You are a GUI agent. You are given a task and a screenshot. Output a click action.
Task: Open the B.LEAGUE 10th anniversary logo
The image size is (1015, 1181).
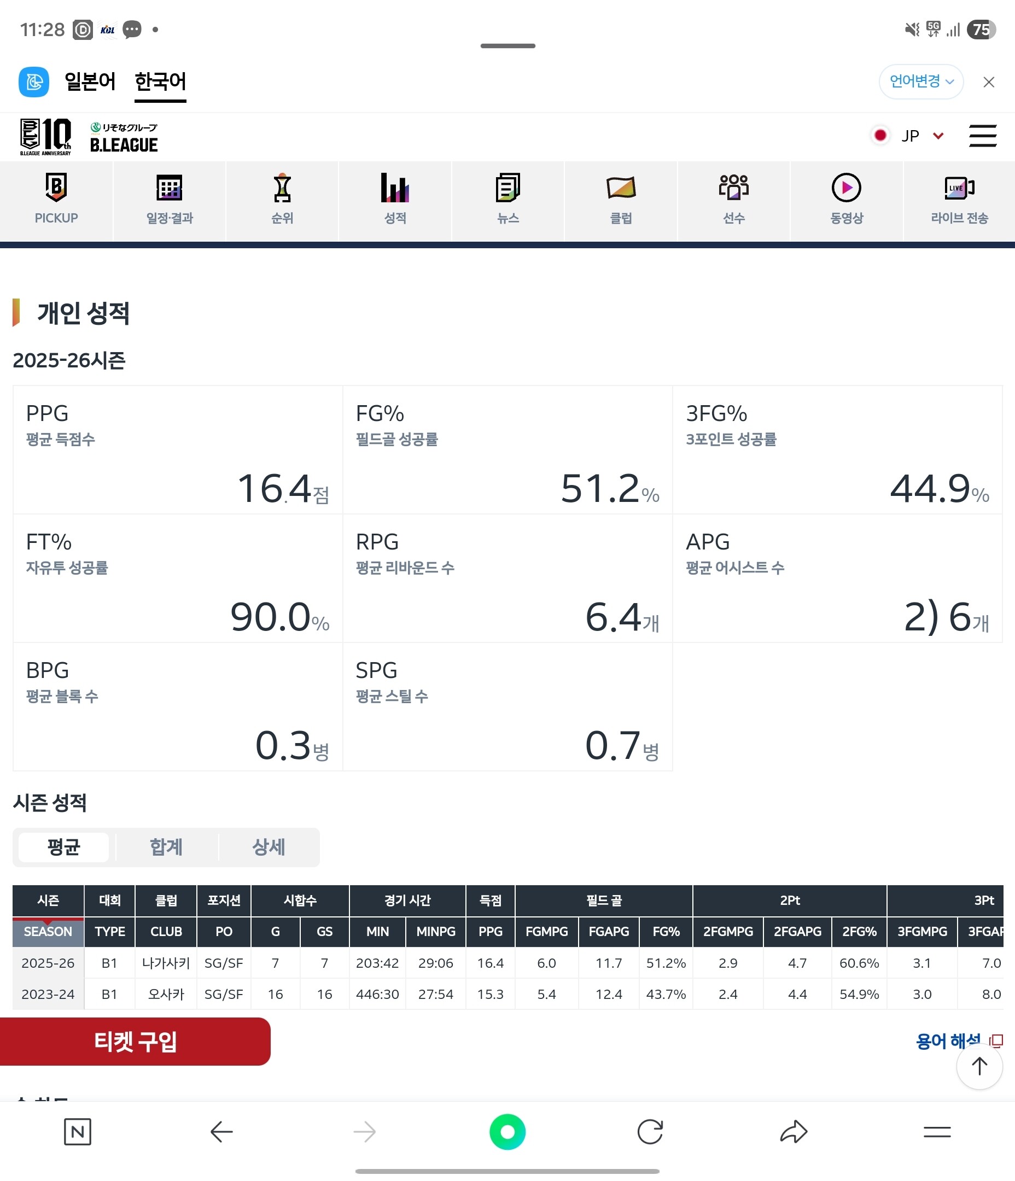click(x=45, y=137)
